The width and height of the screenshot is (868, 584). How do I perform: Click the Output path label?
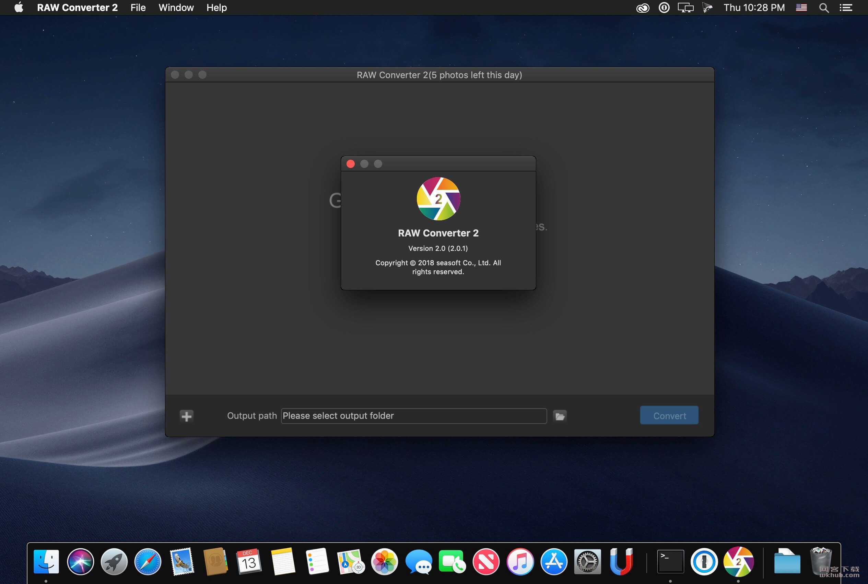[x=252, y=416]
